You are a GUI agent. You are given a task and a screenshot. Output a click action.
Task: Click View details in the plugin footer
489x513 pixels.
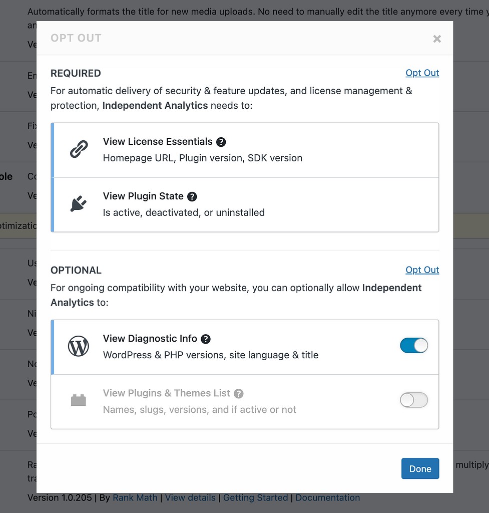190,497
